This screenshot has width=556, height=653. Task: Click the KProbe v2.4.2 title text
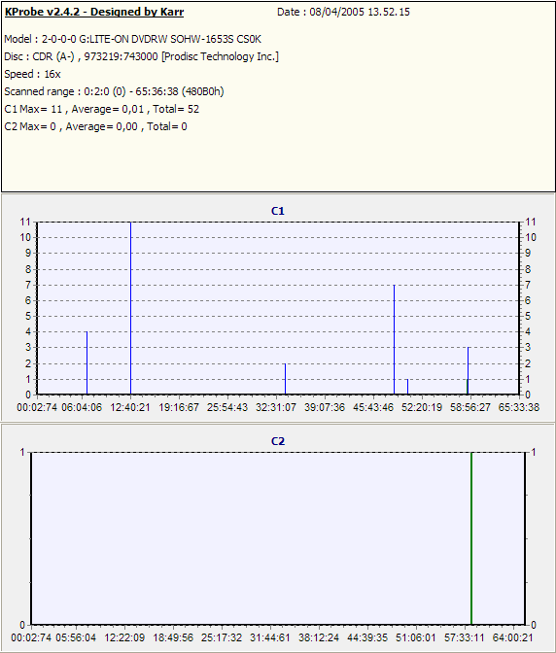(x=94, y=12)
